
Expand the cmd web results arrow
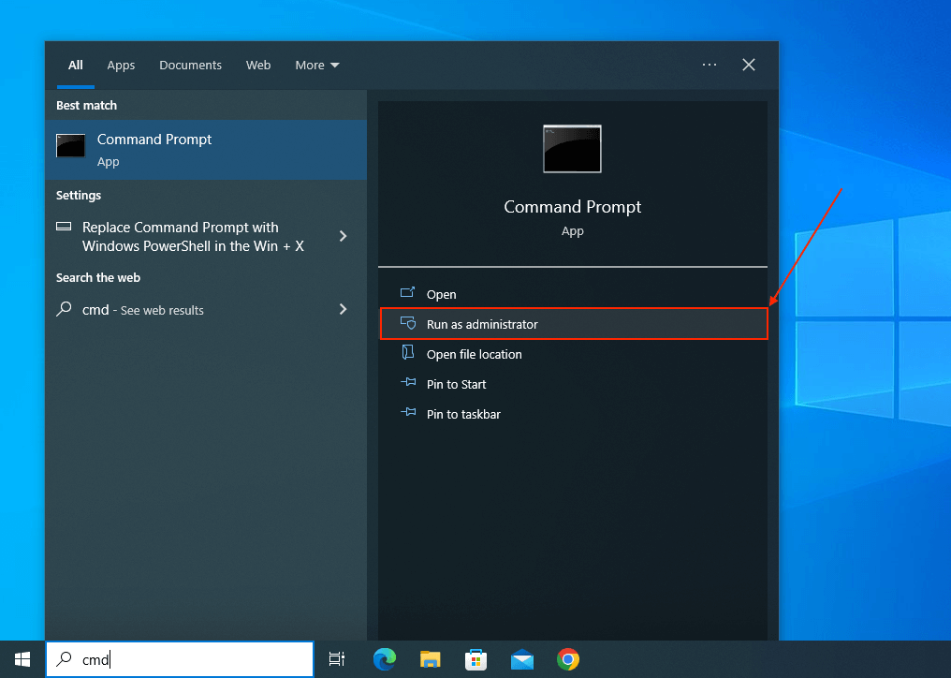343,309
